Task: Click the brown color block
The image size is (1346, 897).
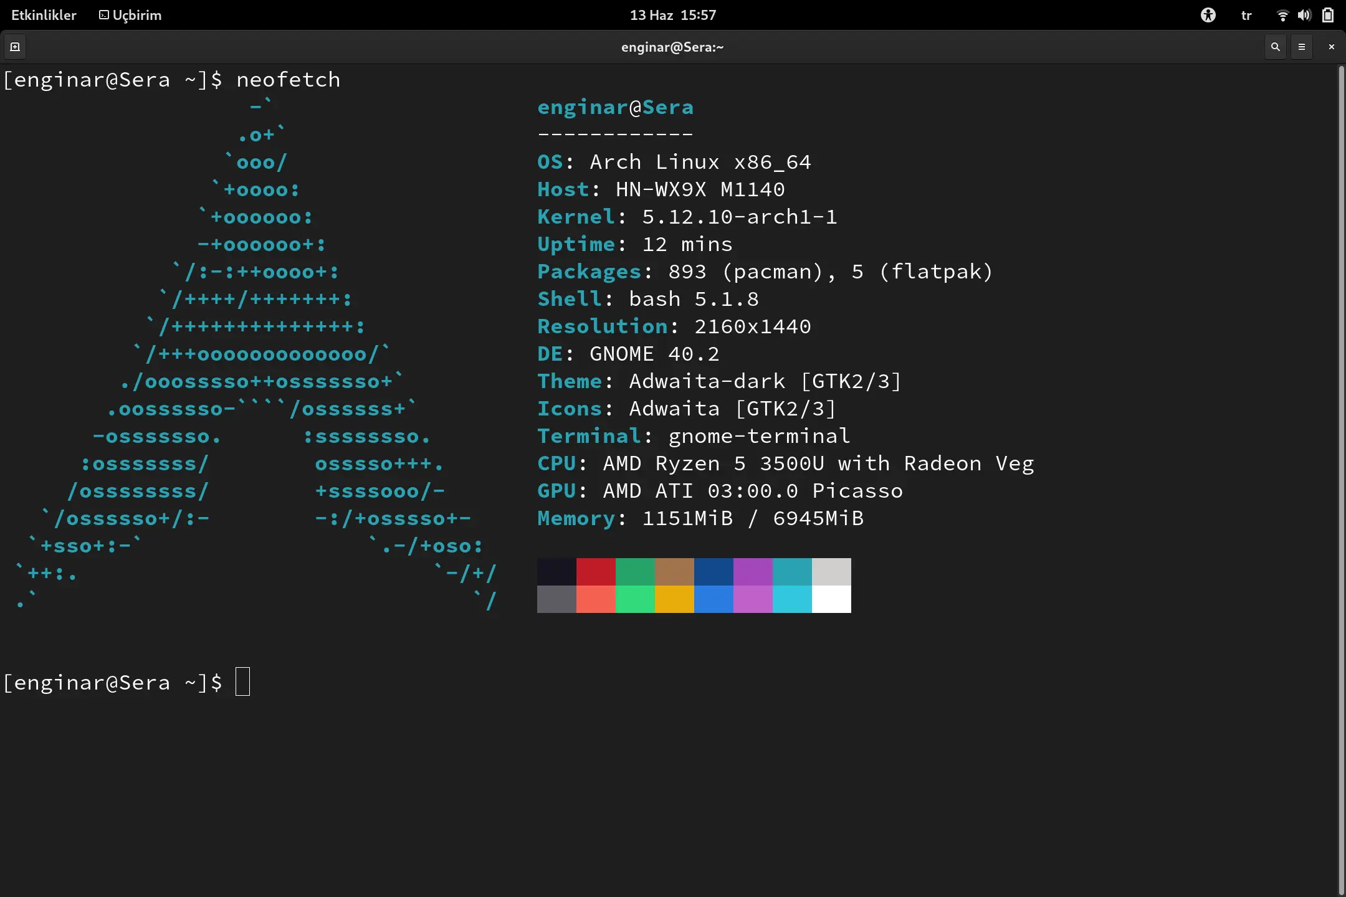Action: click(674, 572)
